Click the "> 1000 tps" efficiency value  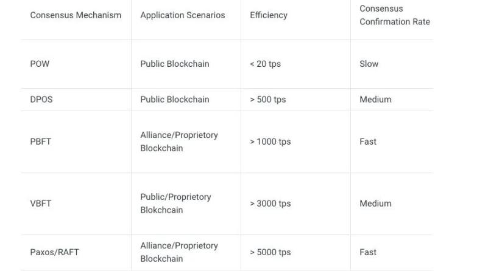click(270, 142)
